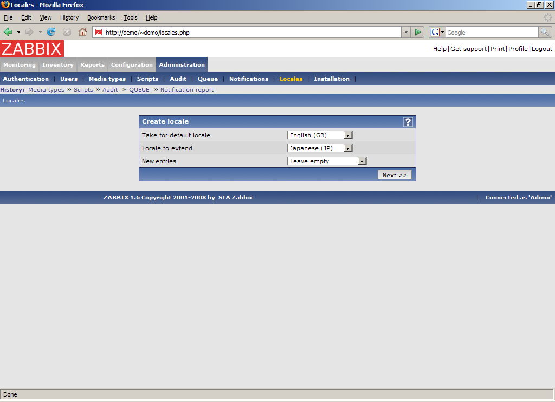Click the Google search input field

pos(492,32)
